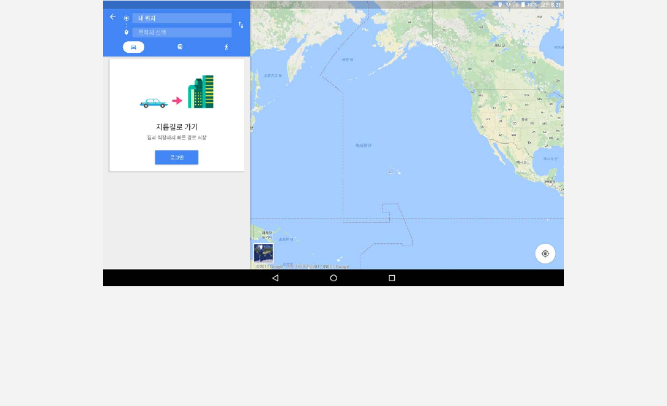Tap Android recent apps square button
667x406 pixels.
pos(392,278)
